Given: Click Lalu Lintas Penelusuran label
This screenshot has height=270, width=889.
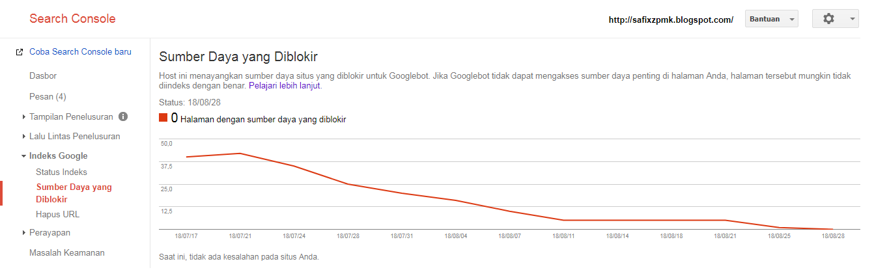Looking at the screenshot, I should pyautogui.click(x=74, y=137).
